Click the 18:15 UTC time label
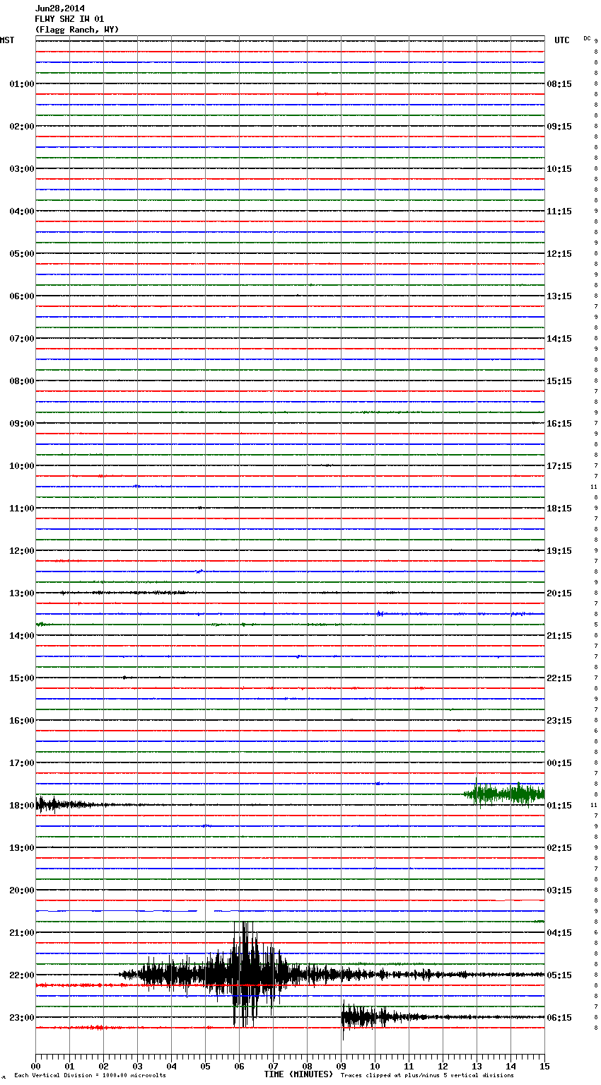The width and height of the screenshot is (601, 1085). [559, 509]
